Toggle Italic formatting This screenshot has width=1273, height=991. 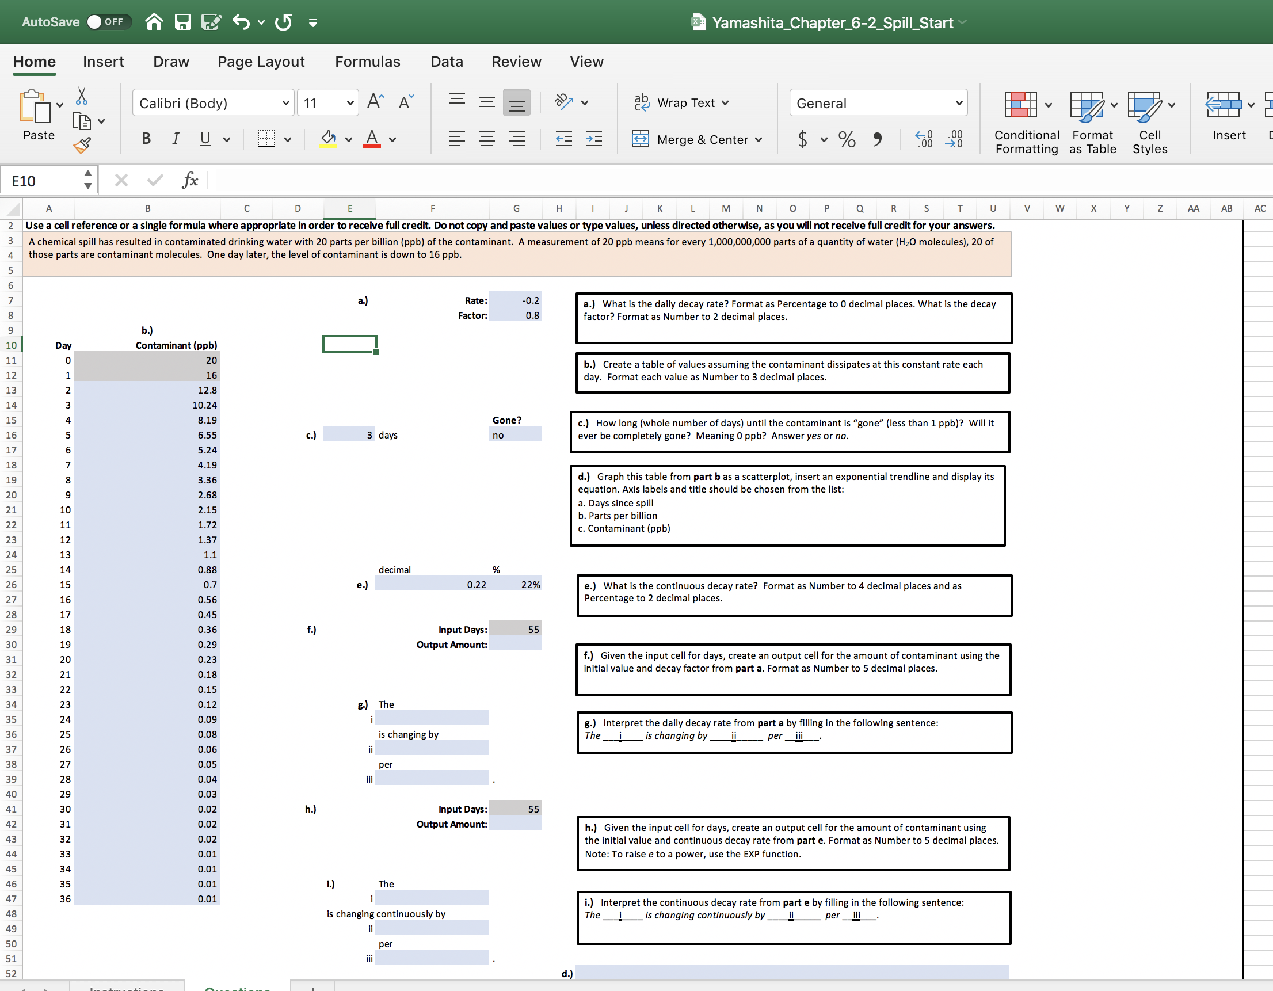176,139
